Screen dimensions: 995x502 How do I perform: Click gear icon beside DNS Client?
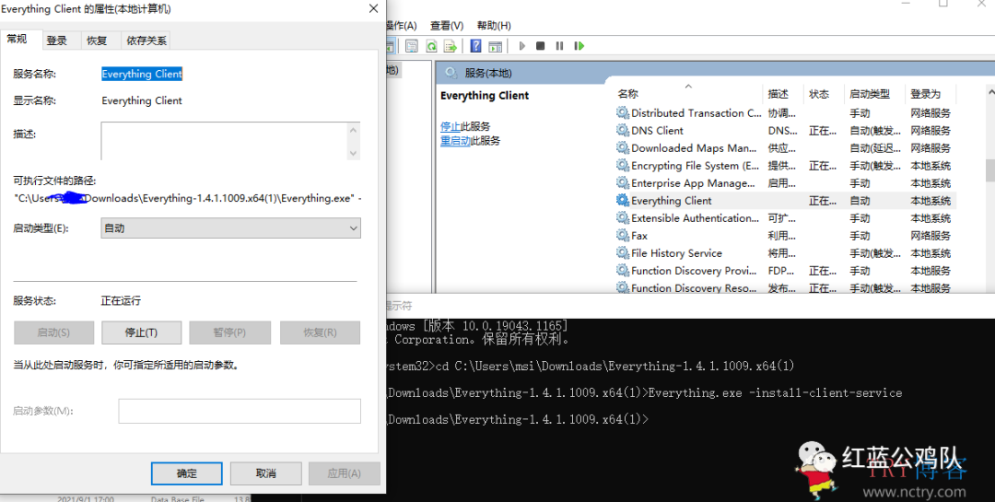coord(623,130)
